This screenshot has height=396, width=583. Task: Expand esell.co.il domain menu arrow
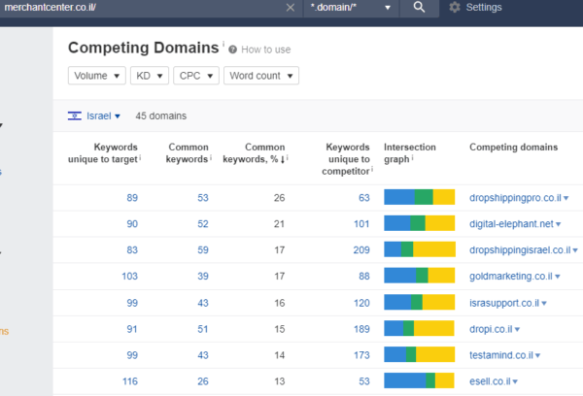click(515, 381)
